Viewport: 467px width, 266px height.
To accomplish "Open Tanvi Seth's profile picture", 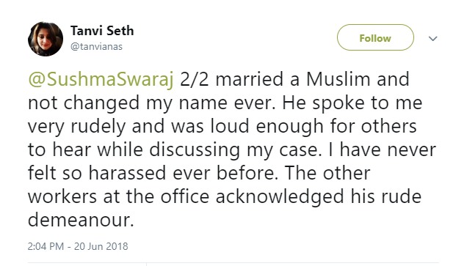I will tap(46, 39).
